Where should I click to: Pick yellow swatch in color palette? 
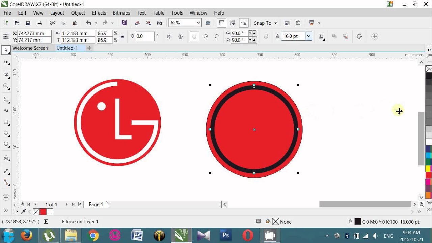pos(429,168)
